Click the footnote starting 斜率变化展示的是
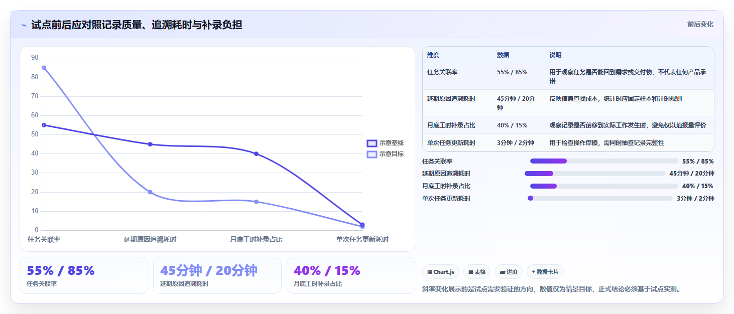This screenshot has height=314, width=734. coord(552,289)
